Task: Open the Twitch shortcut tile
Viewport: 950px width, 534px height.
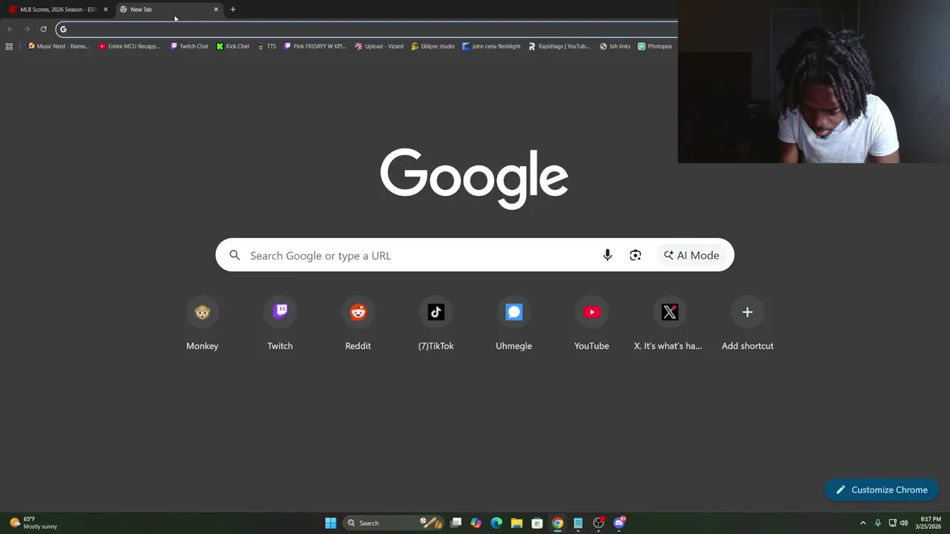Action: (x=280, y=325)
